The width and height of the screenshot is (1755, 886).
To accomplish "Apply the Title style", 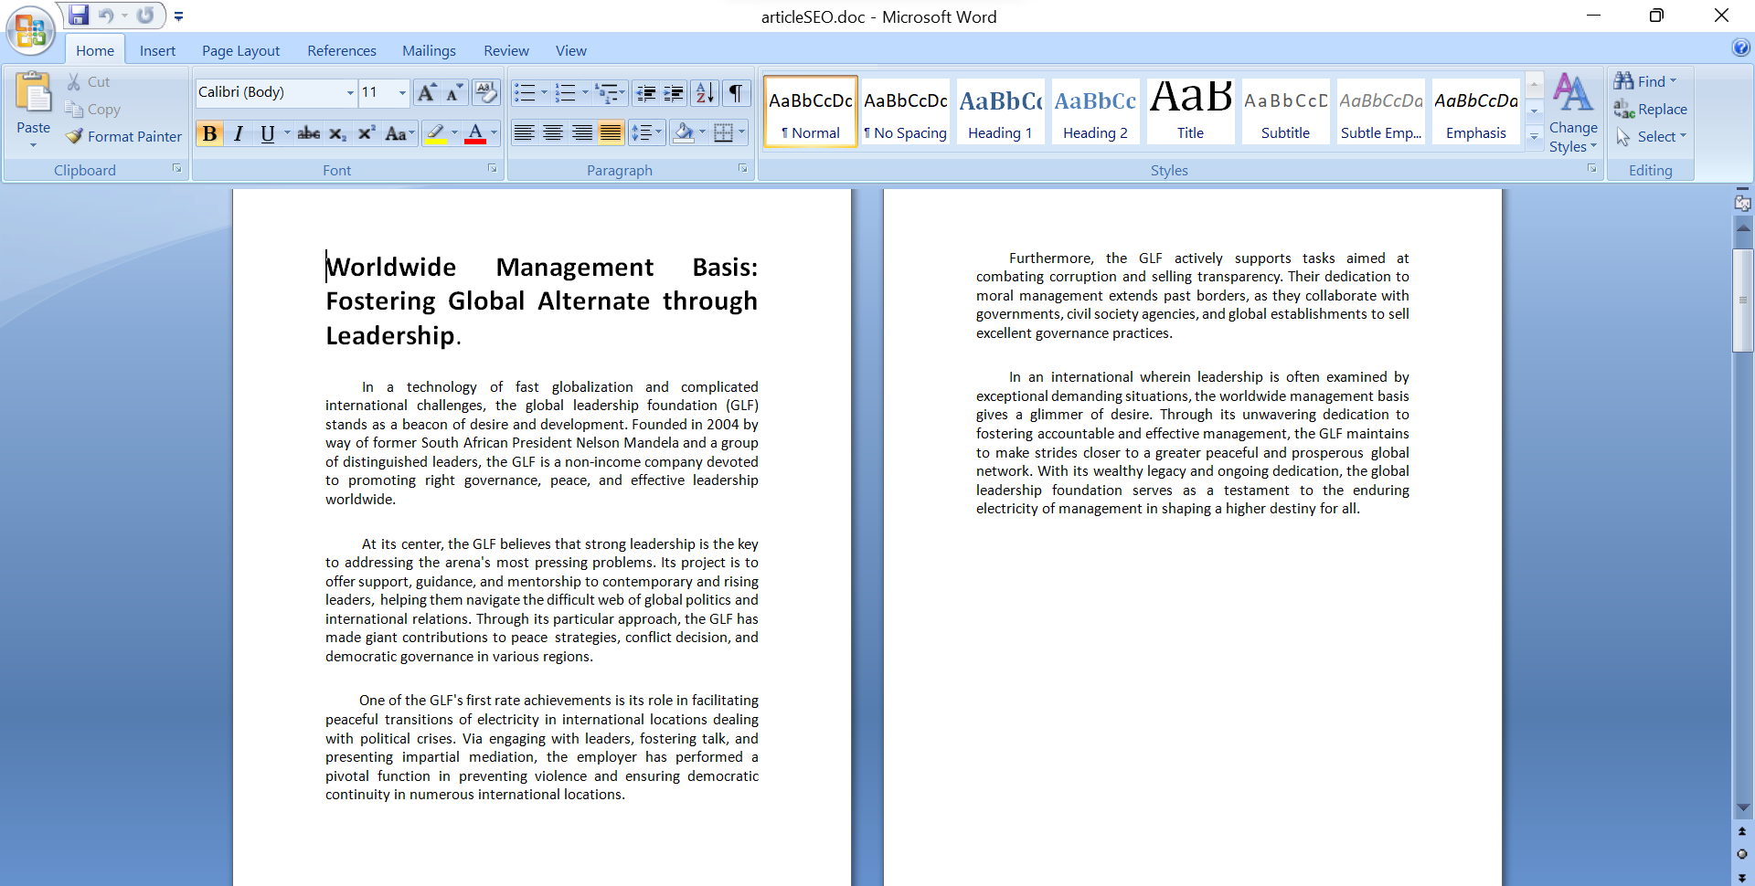I will click(1190, 111).
